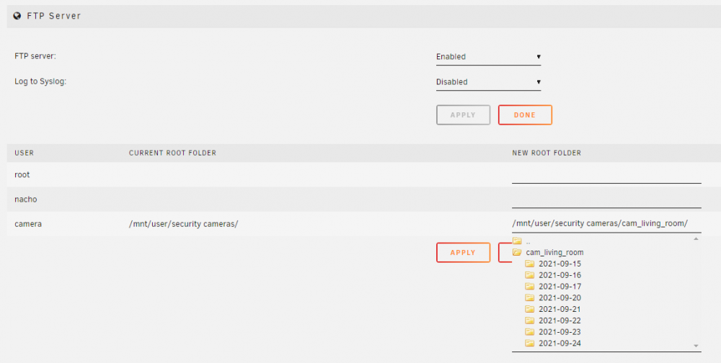Click the folder icon next to 2021-09-21

(530, 309)
